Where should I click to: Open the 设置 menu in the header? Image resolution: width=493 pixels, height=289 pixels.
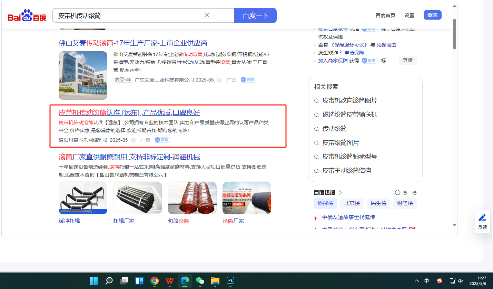(410, 15)
